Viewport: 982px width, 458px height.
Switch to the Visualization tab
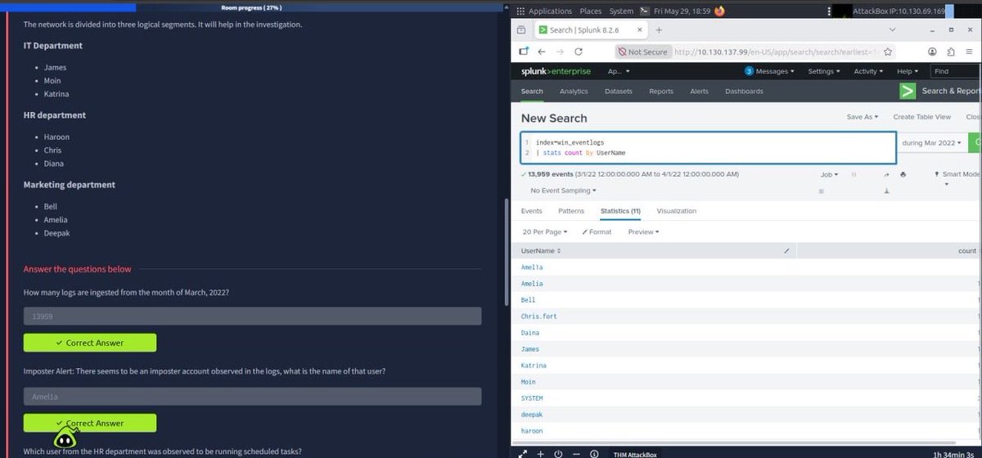677,211
